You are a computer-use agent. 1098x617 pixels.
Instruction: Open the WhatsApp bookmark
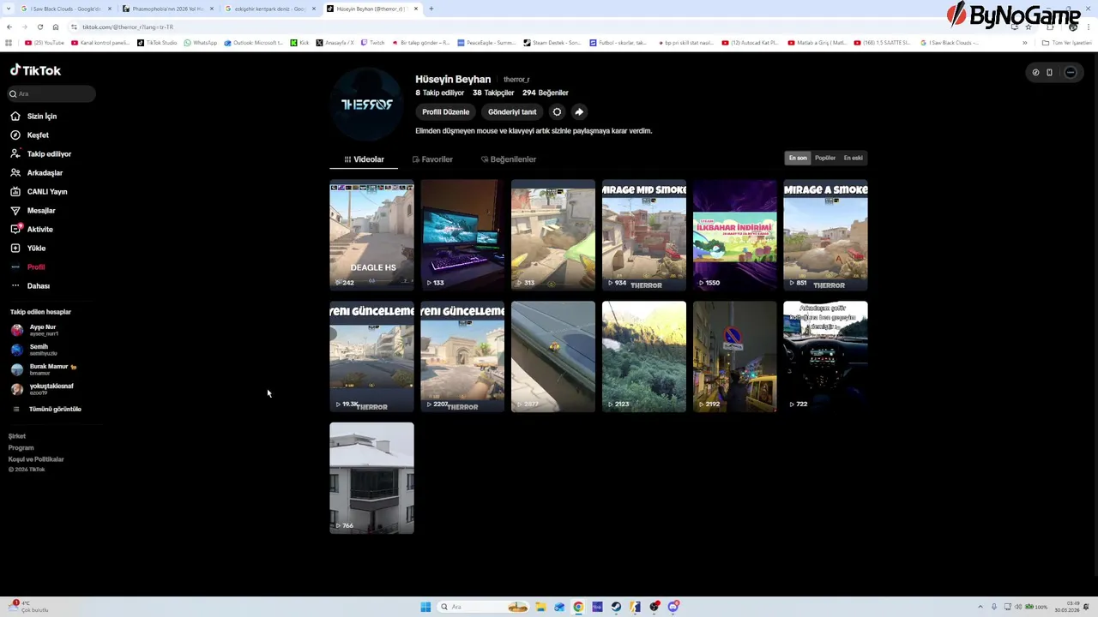pyautogui.click(x=201, y=42)
